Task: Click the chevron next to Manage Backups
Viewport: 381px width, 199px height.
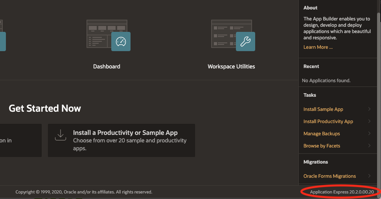Action: pos(369,134)
